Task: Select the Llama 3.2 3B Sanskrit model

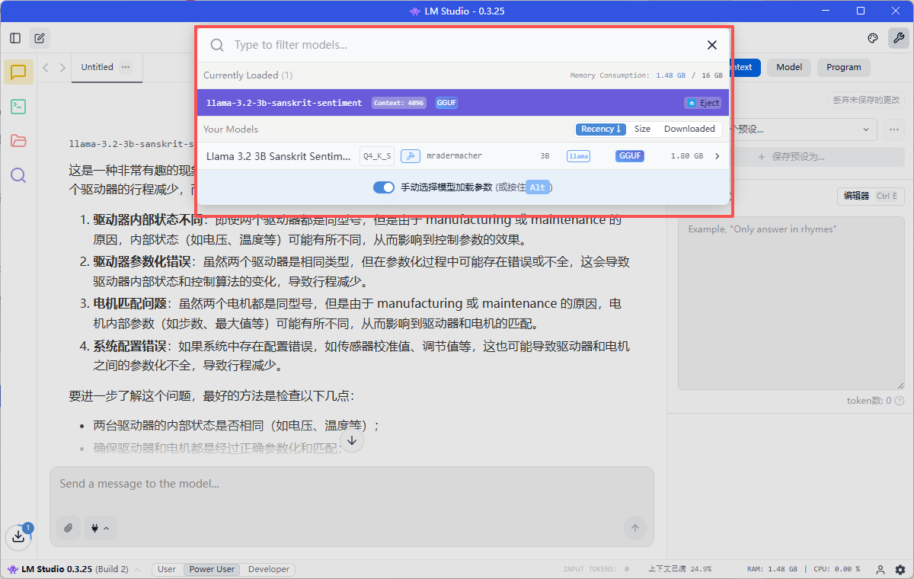Action: (x=463, y=156)
